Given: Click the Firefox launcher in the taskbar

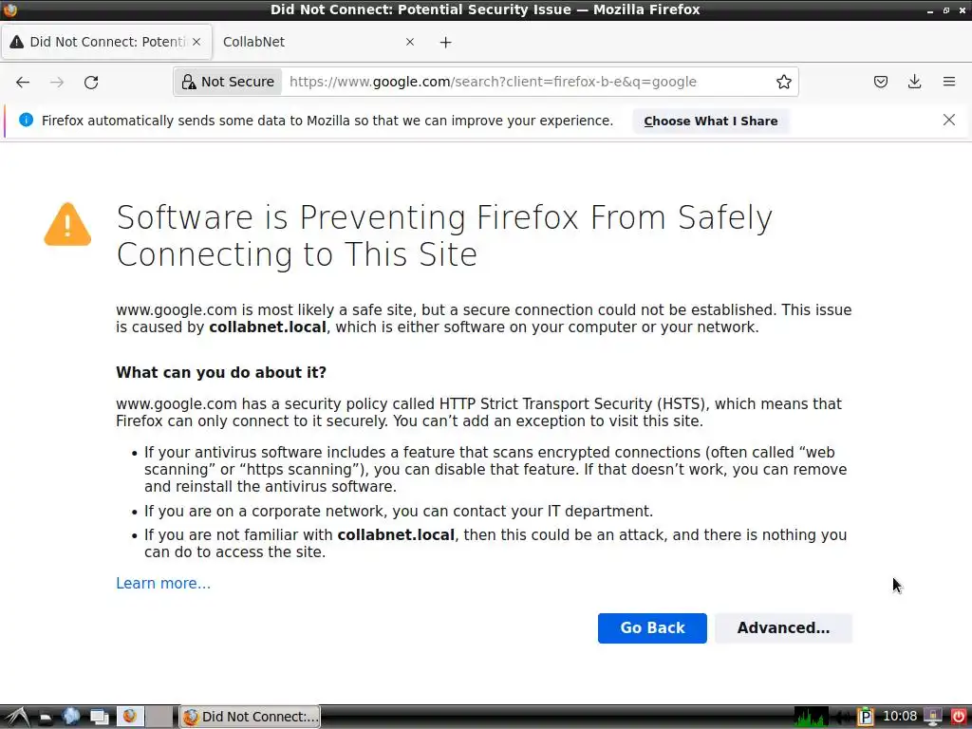Looking at the screenshot, I should 129,717.
